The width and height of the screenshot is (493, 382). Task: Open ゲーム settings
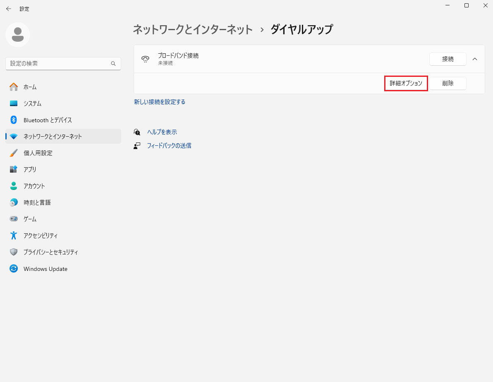pos(31,219)
